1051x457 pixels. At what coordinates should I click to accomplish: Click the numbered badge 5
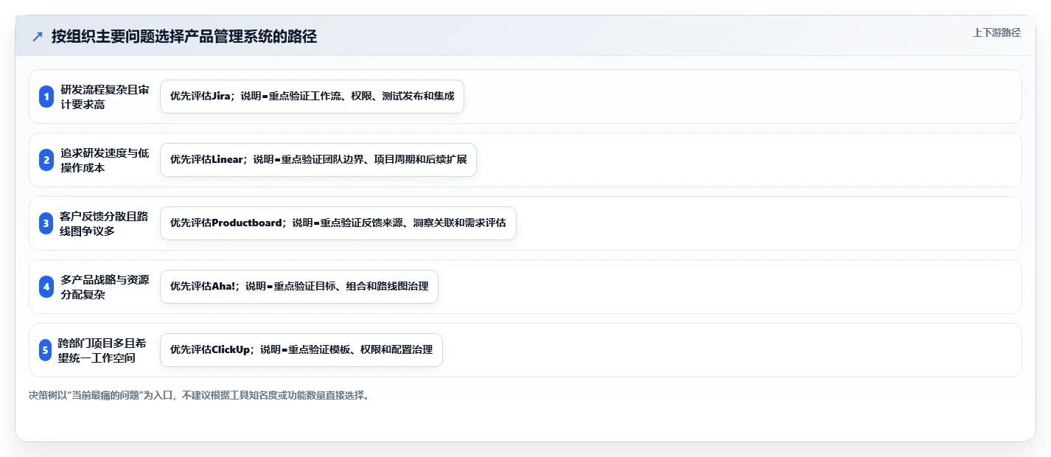pyautogui.click(x=46, y=350)
